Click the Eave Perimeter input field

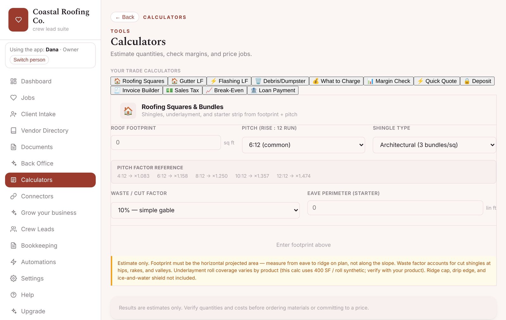pos(395,208)
